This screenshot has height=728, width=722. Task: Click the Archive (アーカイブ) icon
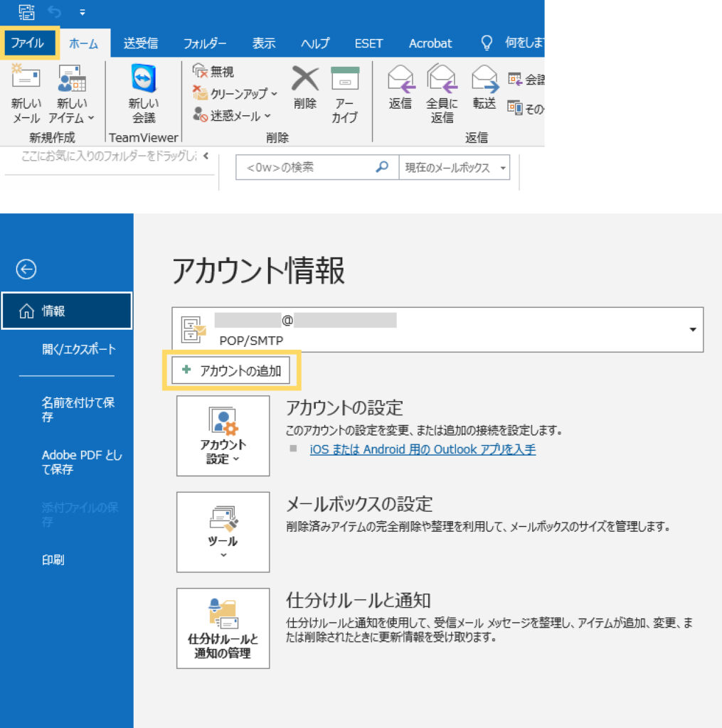[x=345, y=78]
